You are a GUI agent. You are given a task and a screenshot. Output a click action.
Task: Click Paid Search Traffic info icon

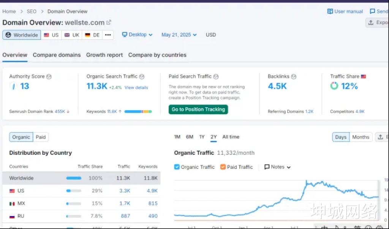coord(216,76)
